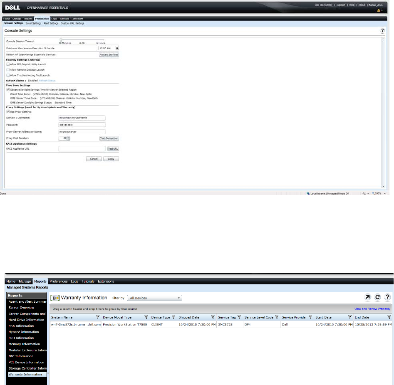Open the Dell TechCenter link
The image size is (394, 385).
click(x=323, y=5)
